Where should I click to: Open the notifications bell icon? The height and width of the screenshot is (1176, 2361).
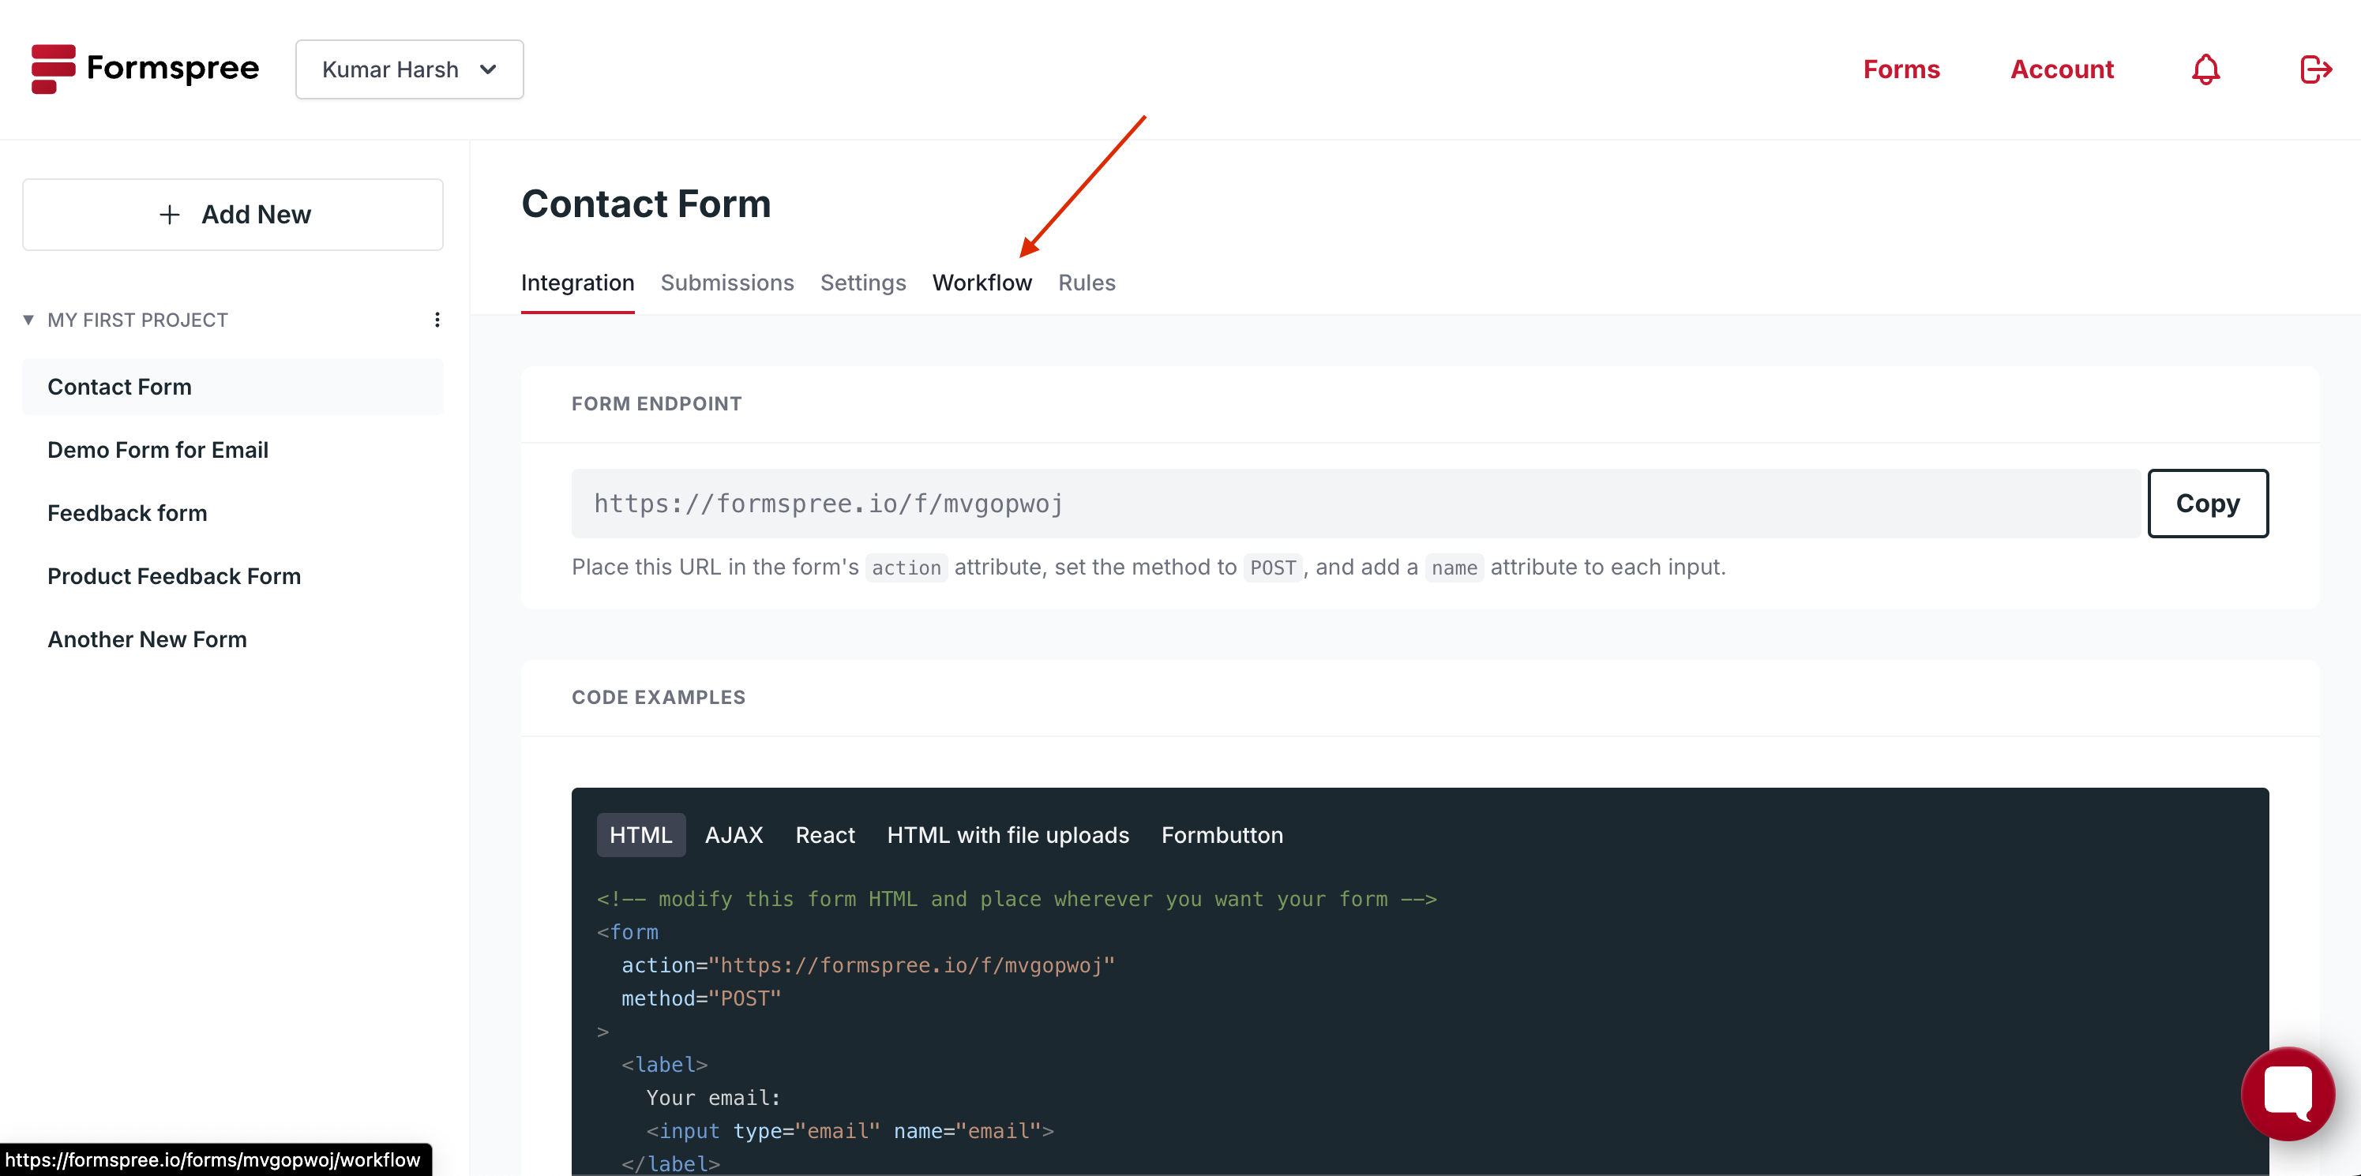coord(2205,69)
